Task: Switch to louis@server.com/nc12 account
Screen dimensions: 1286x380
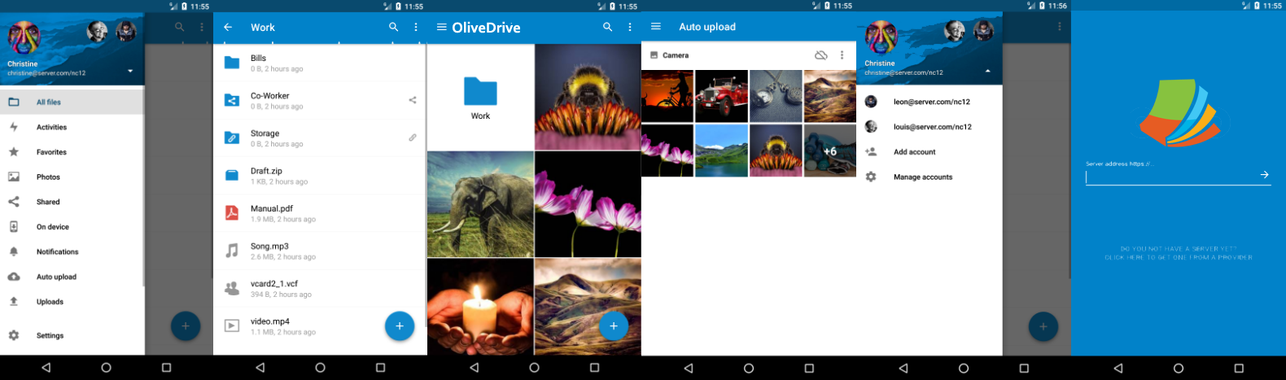Action: coord(929,127)
